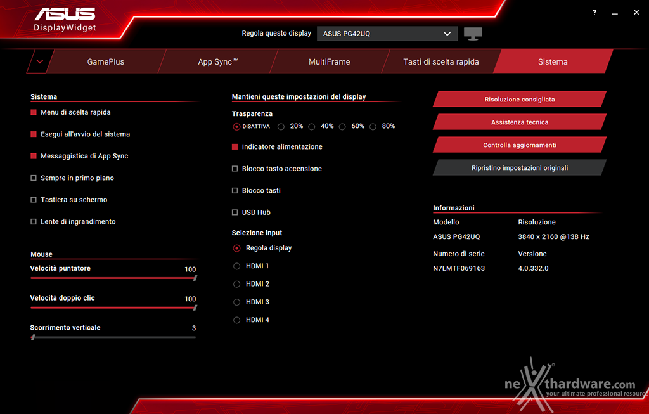The height and width of the screenshot is (414, 649).
Task: Click the ASUS DisplayWidget logo
Action: [x=65, y=20]
